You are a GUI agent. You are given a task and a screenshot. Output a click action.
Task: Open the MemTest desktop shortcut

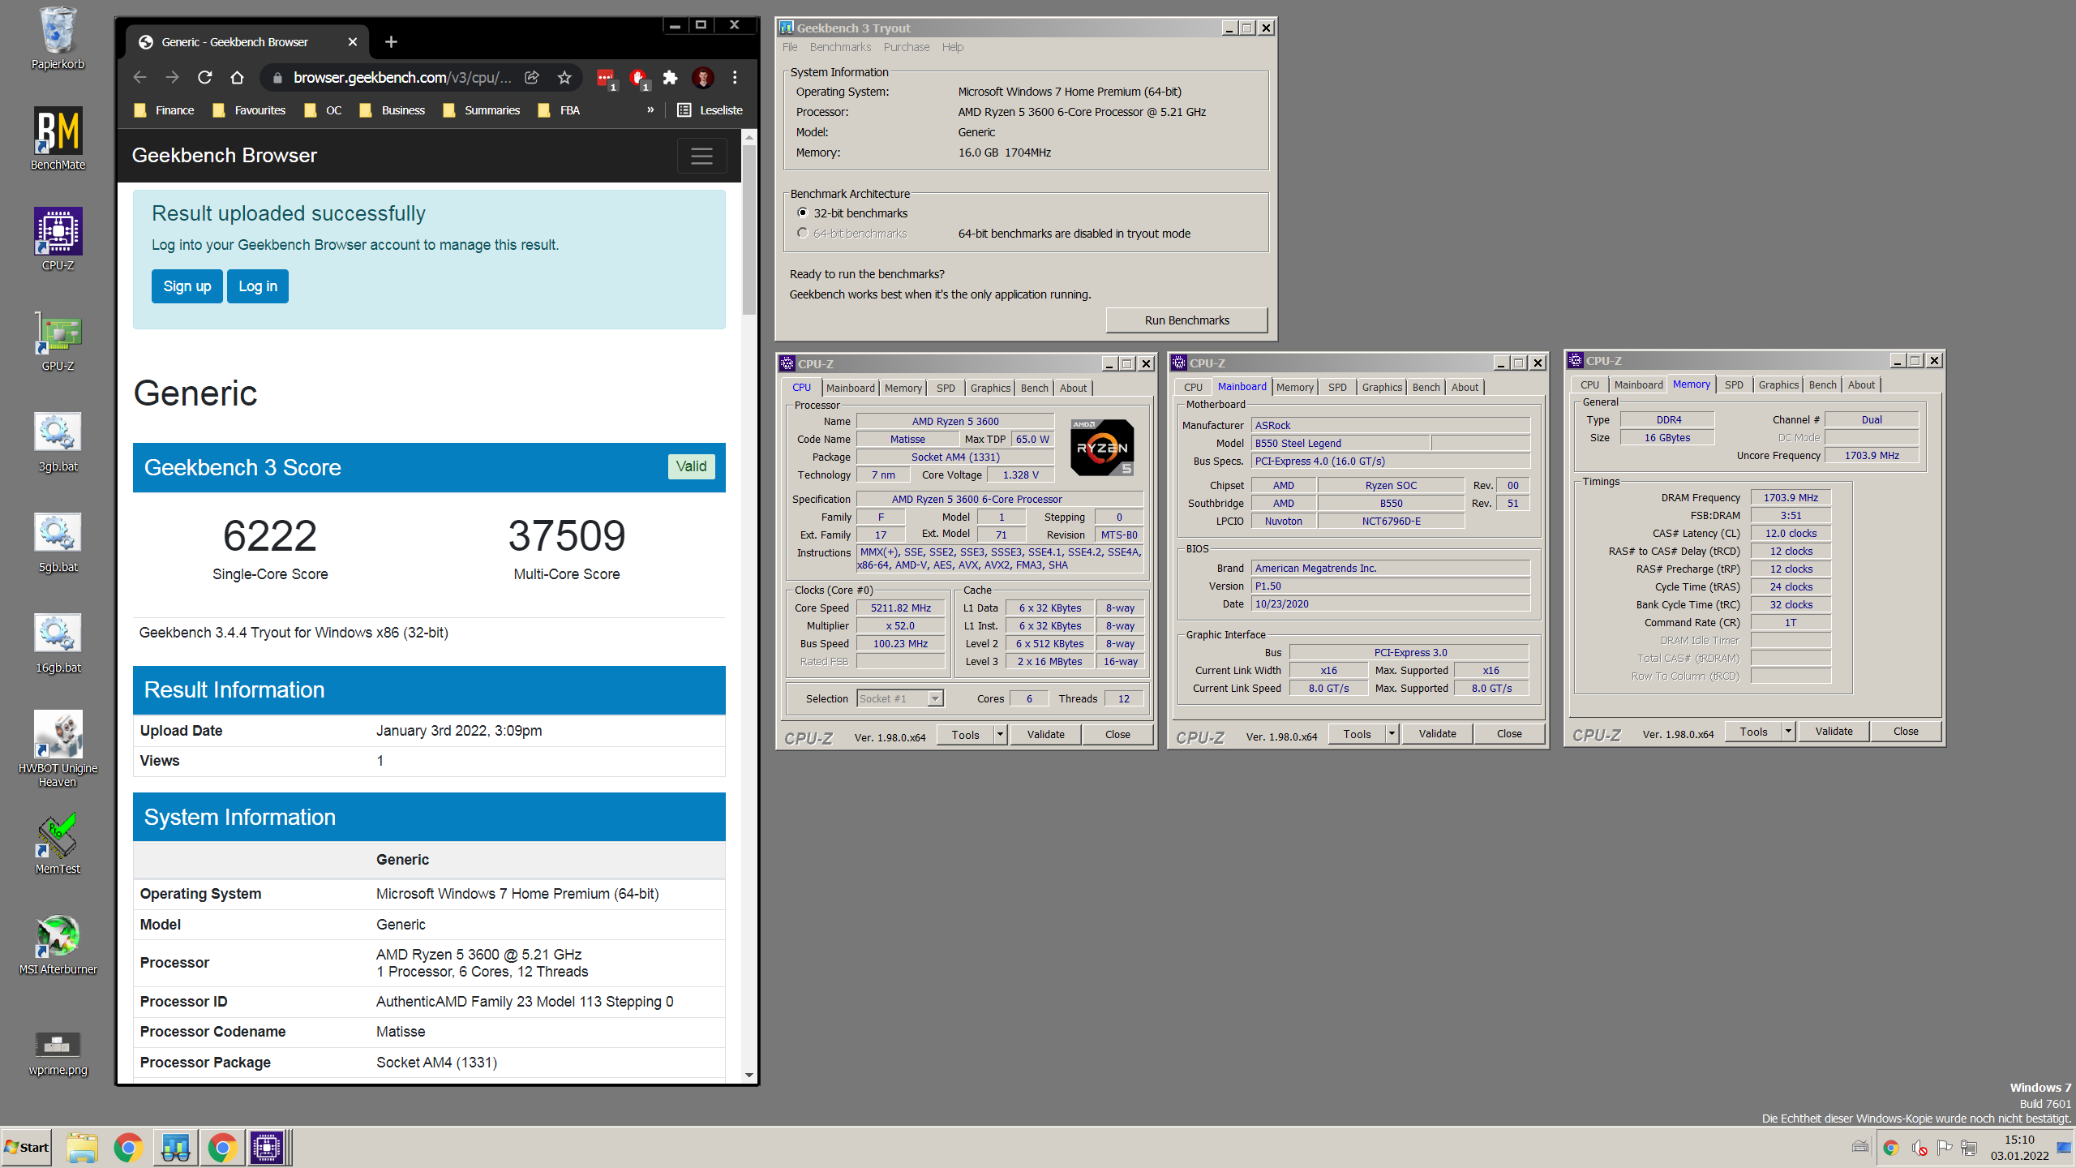58,843
